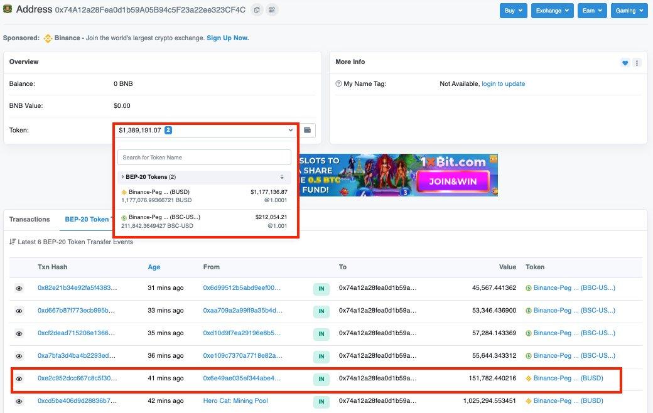Click the 0 BNB balance value

[x=123, y=83]
